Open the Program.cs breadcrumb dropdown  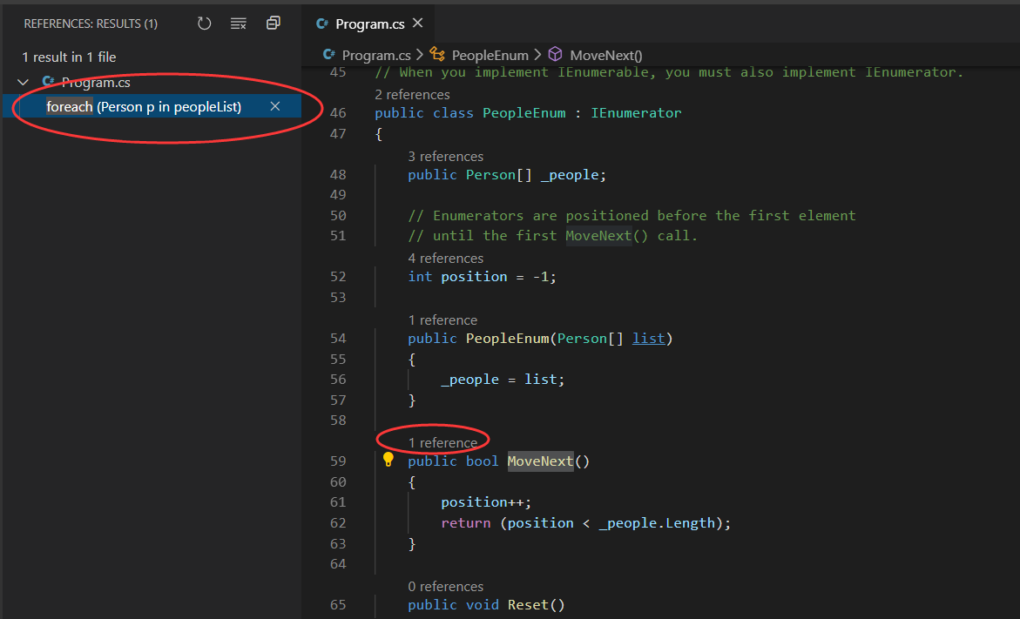[375, 53]
